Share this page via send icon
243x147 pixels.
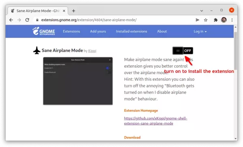[198, 20]
